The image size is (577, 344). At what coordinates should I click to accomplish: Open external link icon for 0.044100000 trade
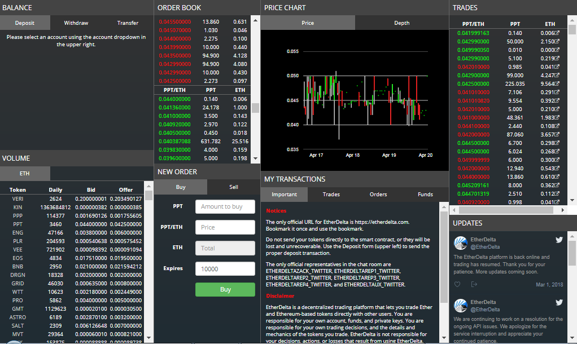(x=557, y=126)
